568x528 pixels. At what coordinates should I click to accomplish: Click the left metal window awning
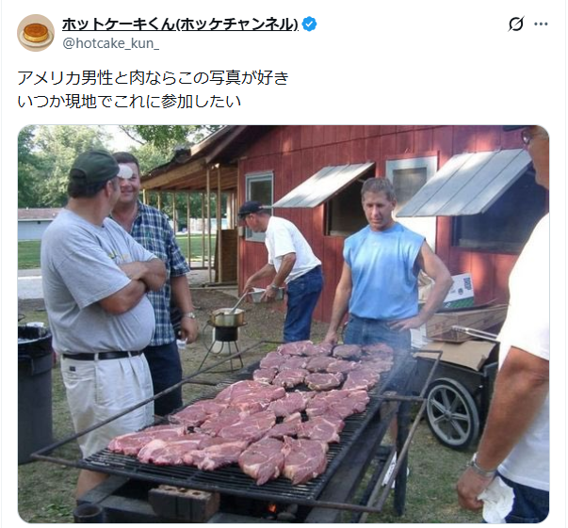[x=322, y=185]
